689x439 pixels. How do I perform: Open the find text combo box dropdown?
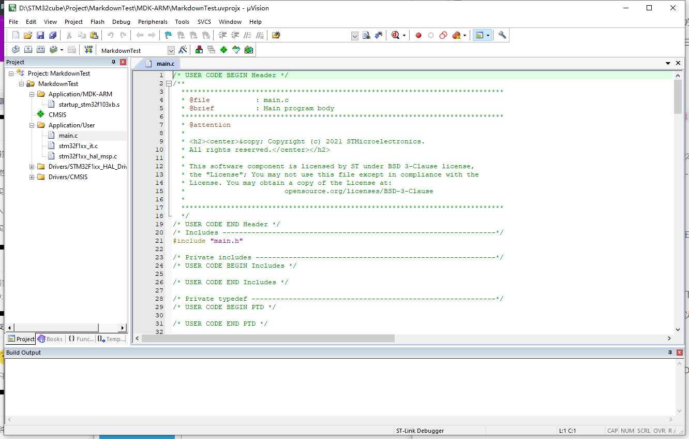(355, 36)
